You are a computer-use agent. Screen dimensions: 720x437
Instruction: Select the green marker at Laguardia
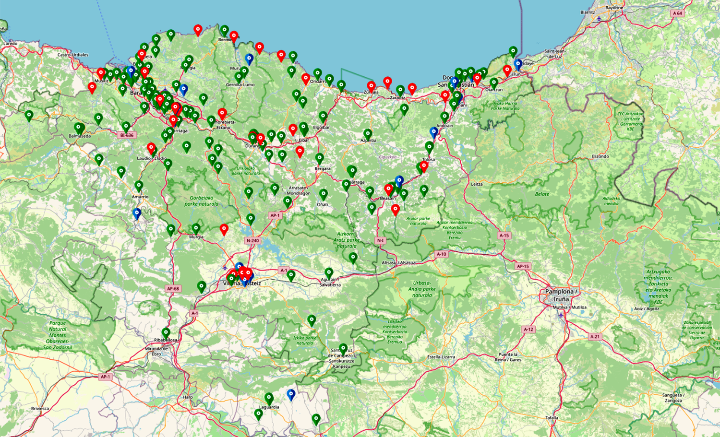(269, 398)
